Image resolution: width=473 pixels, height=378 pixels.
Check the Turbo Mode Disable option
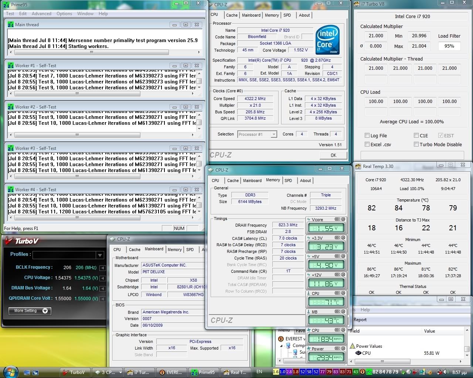click(416, 144)
